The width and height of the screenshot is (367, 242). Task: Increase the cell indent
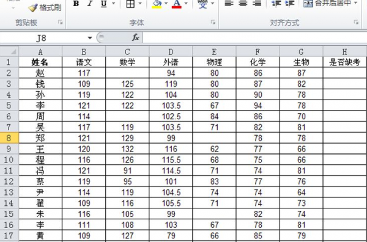(x=290, y=4)
